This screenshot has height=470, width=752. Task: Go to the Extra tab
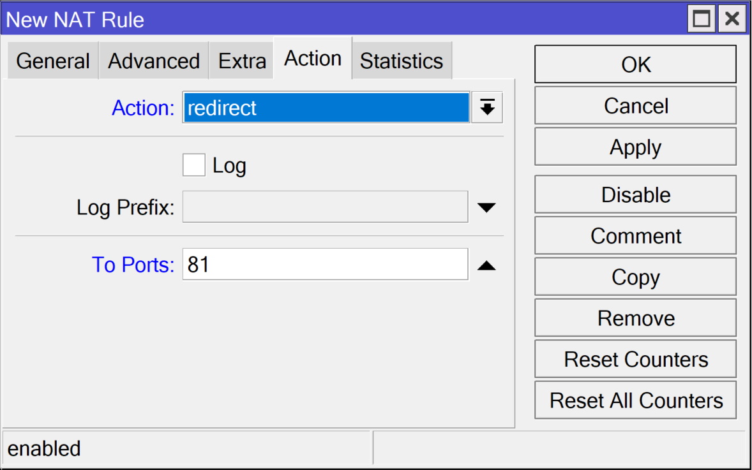tap(242, 61)
